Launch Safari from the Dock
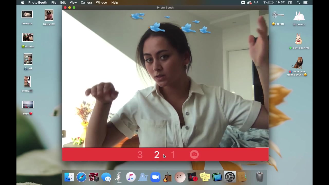This screenshot has height=185, width=329. tap(81, 177)
